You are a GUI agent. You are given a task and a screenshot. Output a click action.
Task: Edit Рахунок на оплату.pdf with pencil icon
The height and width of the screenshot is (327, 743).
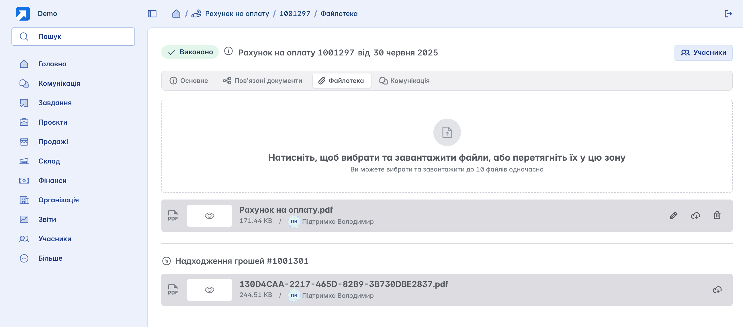click(x=674, y=216)
